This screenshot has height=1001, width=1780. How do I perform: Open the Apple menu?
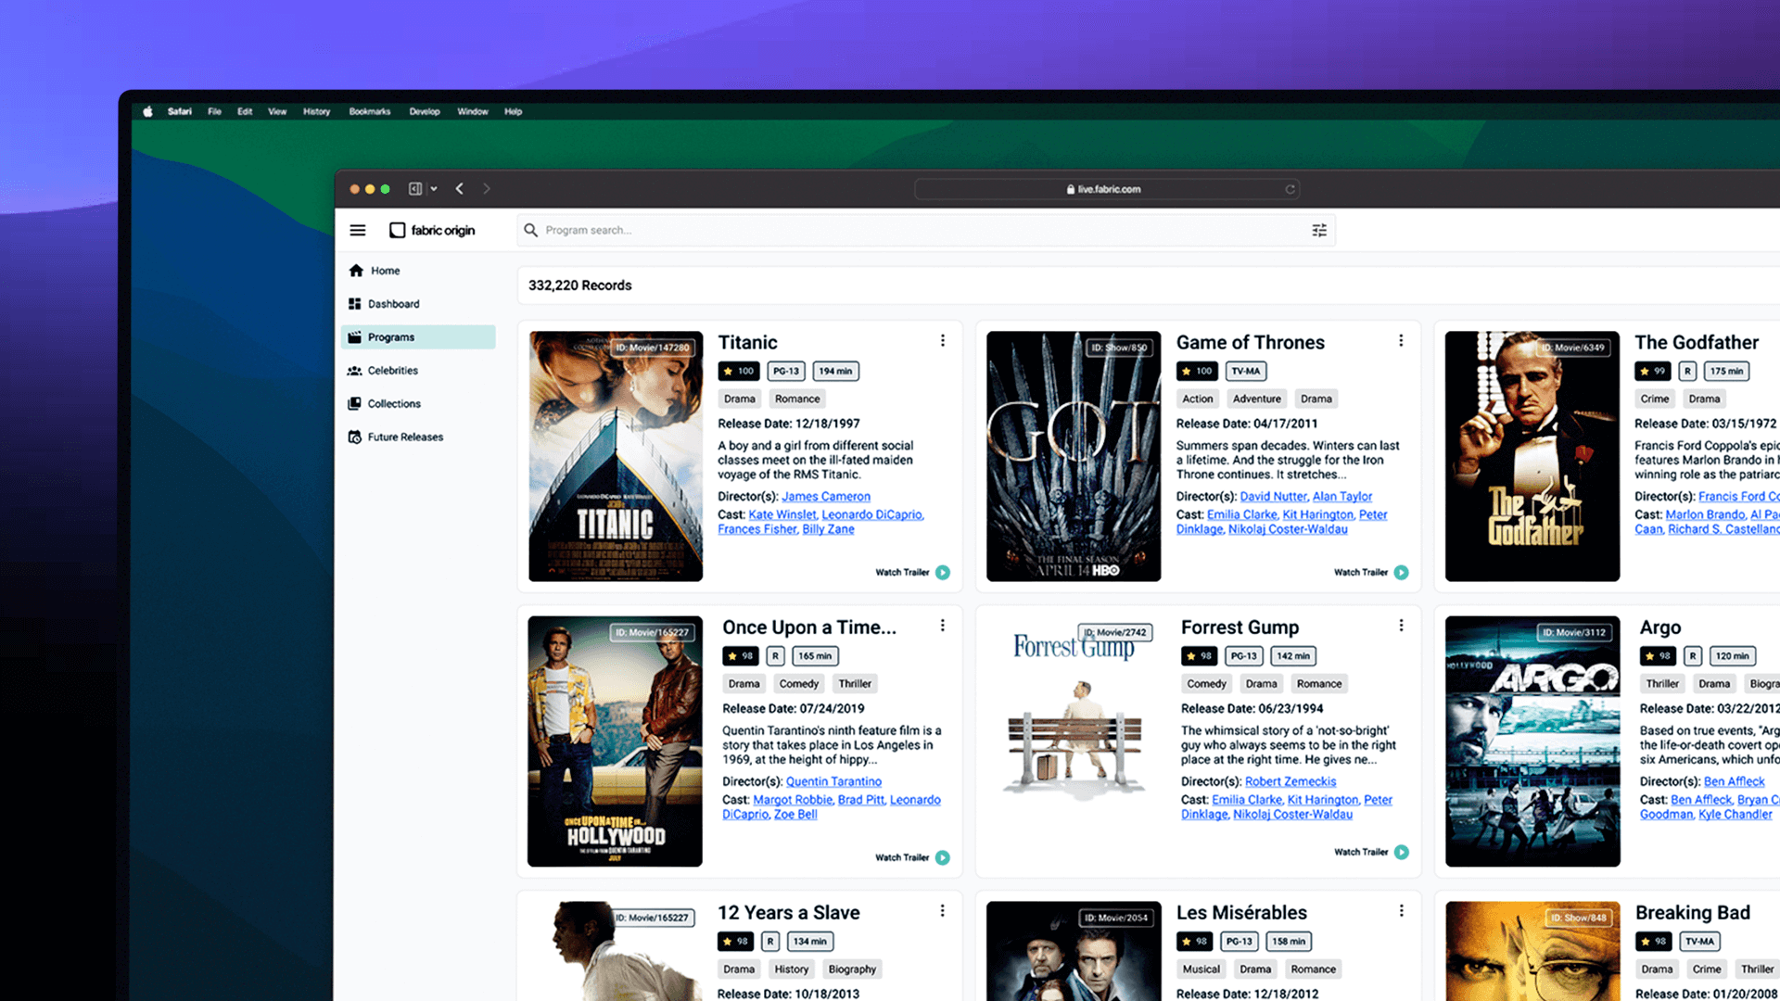(x=147, y=111)
